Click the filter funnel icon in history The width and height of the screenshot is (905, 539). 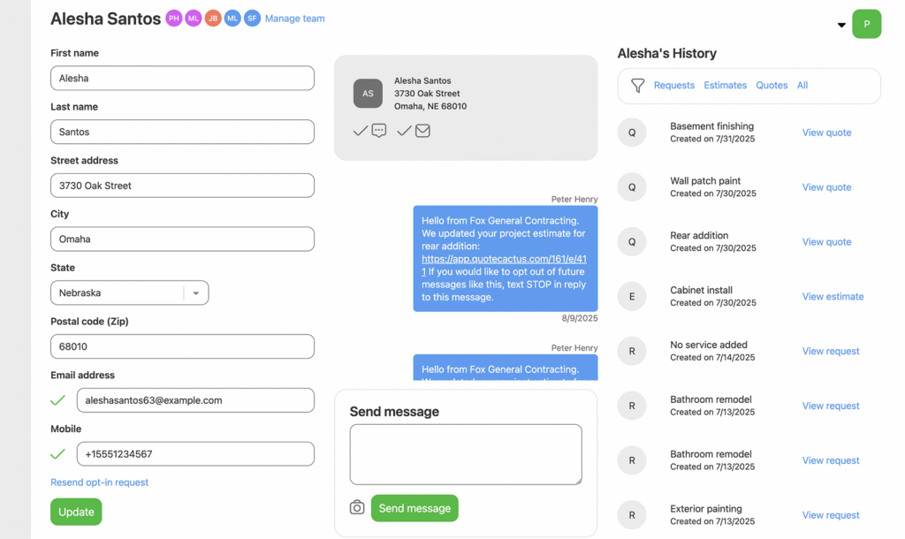click(x=637, y=86)
